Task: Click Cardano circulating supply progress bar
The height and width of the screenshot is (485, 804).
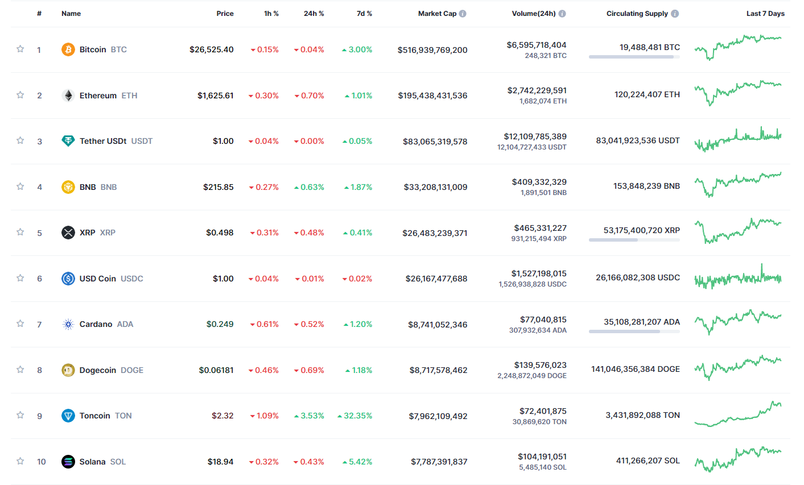Action: tap(634, 331)
